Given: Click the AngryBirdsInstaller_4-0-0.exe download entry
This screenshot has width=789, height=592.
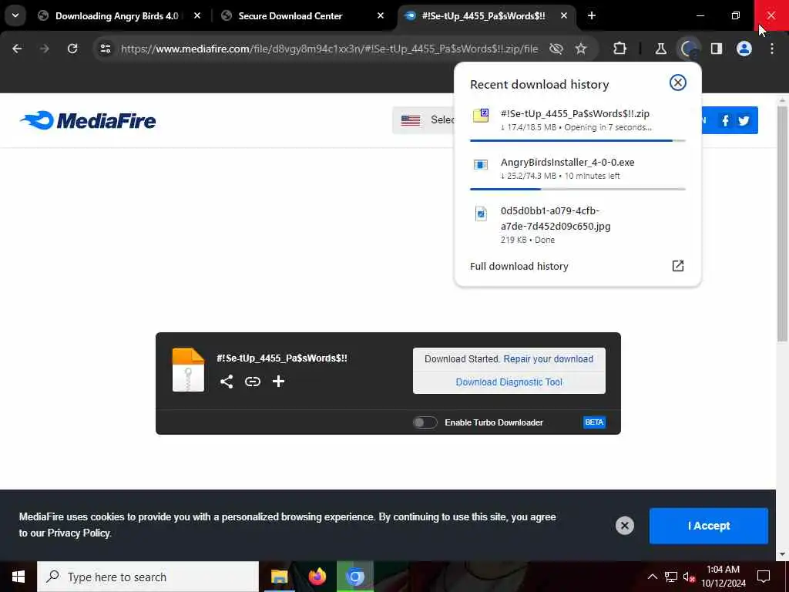Looking at the screenshot, I should [x=577, y=169].
